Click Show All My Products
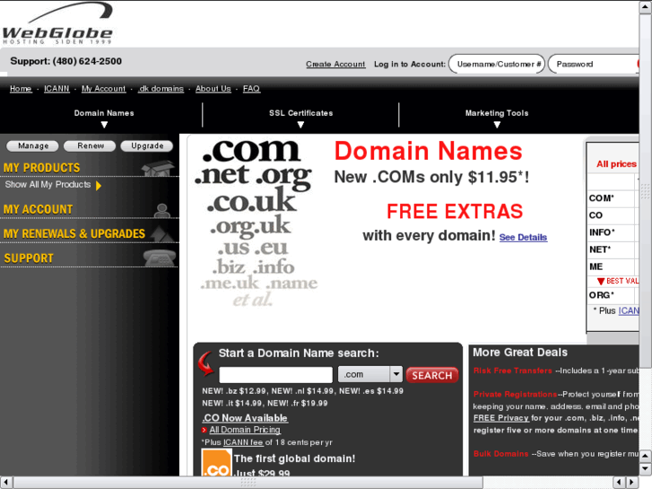This screenshot has width=652, height=489. tap(48, 184)
